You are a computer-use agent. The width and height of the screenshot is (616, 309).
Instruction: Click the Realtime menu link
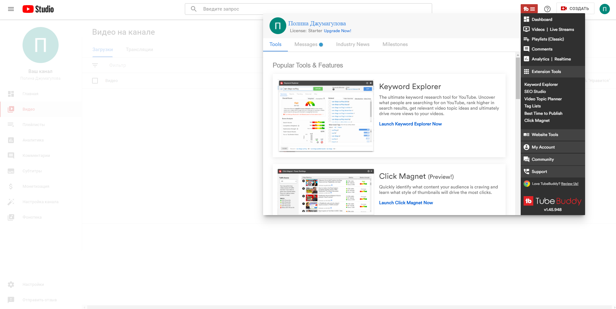pos(563,59)
